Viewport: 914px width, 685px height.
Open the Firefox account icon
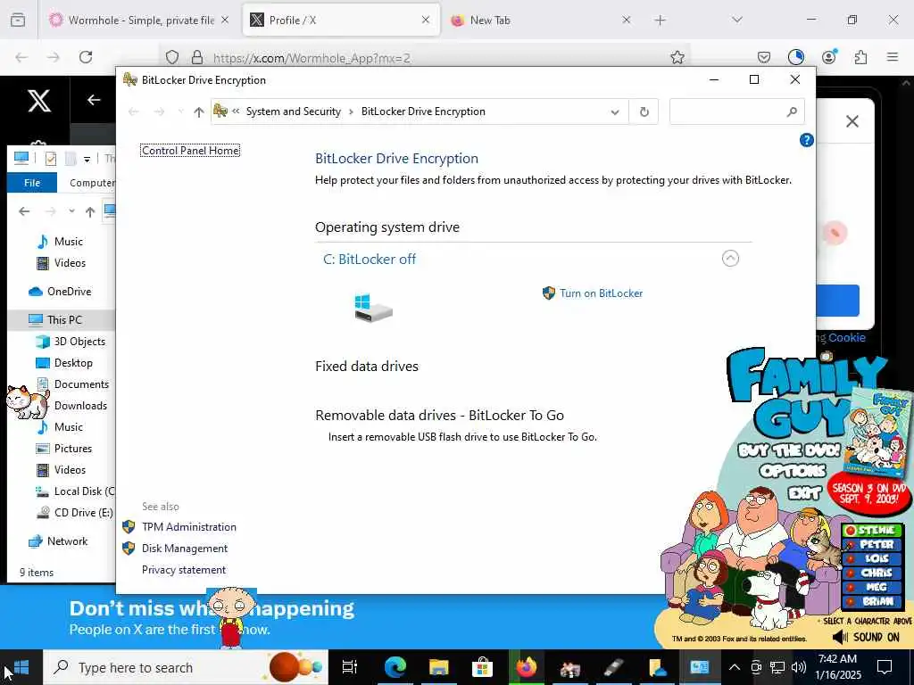(x=828, y=57)
